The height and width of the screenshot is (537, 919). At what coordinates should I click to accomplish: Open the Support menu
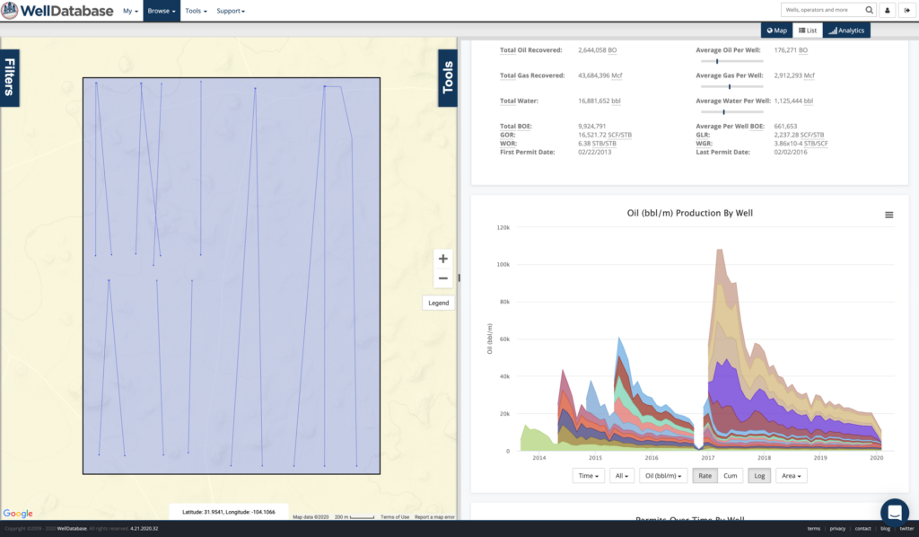coord(231,11)
